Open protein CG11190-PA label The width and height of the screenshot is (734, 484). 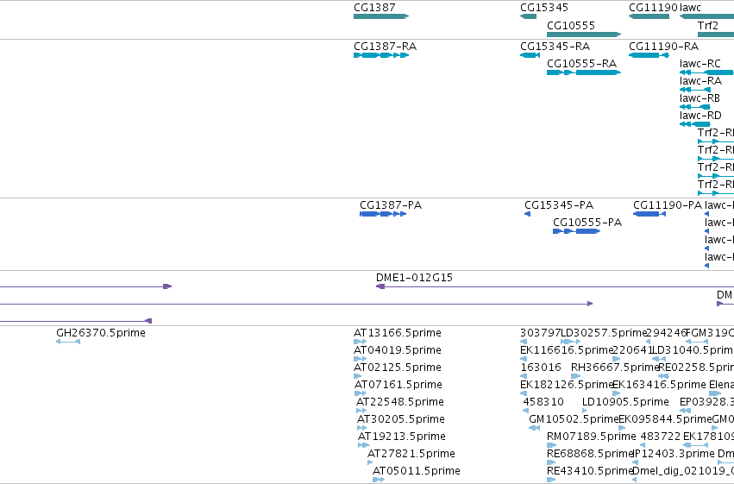(667, 205)
